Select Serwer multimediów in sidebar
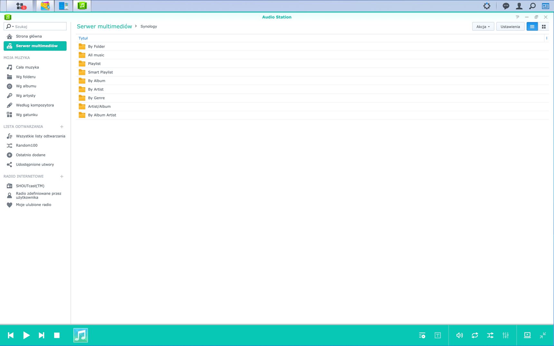Viewport: 554px width, 346px height. pyautogui.click(x=35, y=46)
